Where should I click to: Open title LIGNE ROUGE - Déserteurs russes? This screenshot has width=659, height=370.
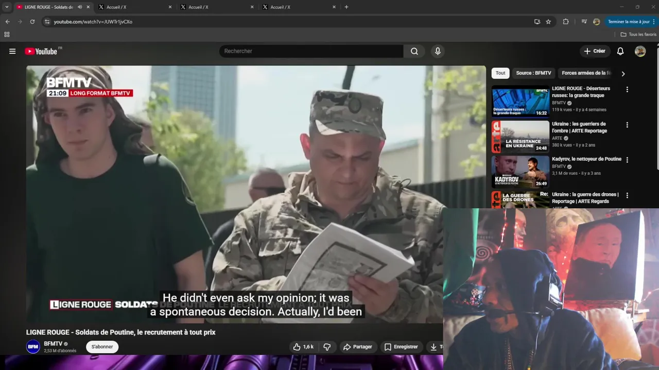coord(581,91)
